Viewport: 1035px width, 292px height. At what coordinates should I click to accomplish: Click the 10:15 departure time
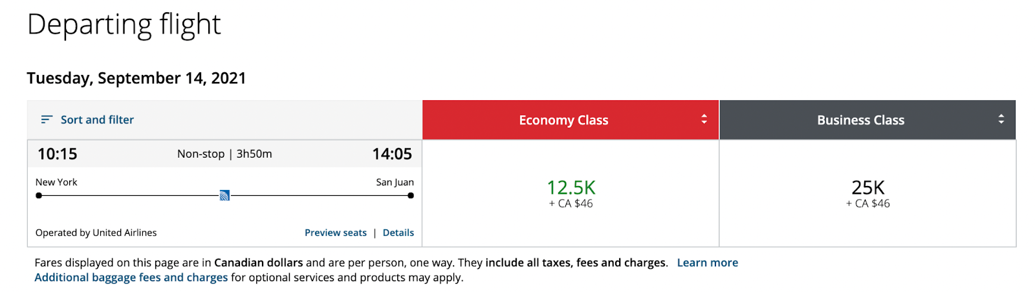(58, 154)
